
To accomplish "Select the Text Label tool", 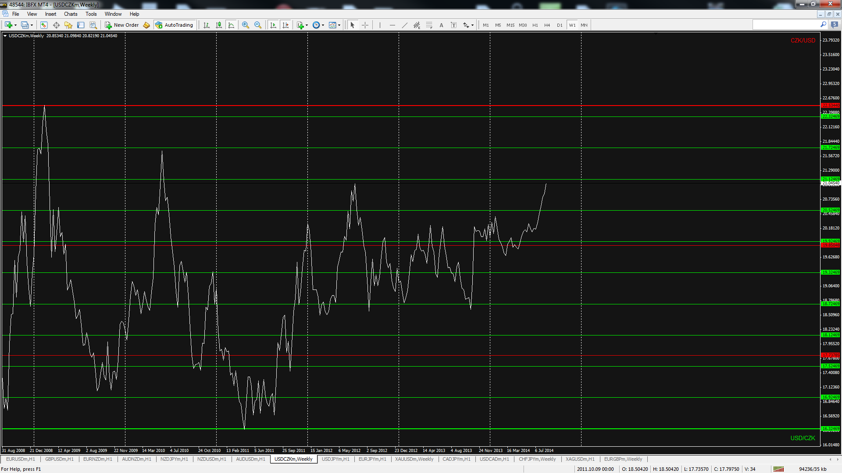I will [453, 25].
